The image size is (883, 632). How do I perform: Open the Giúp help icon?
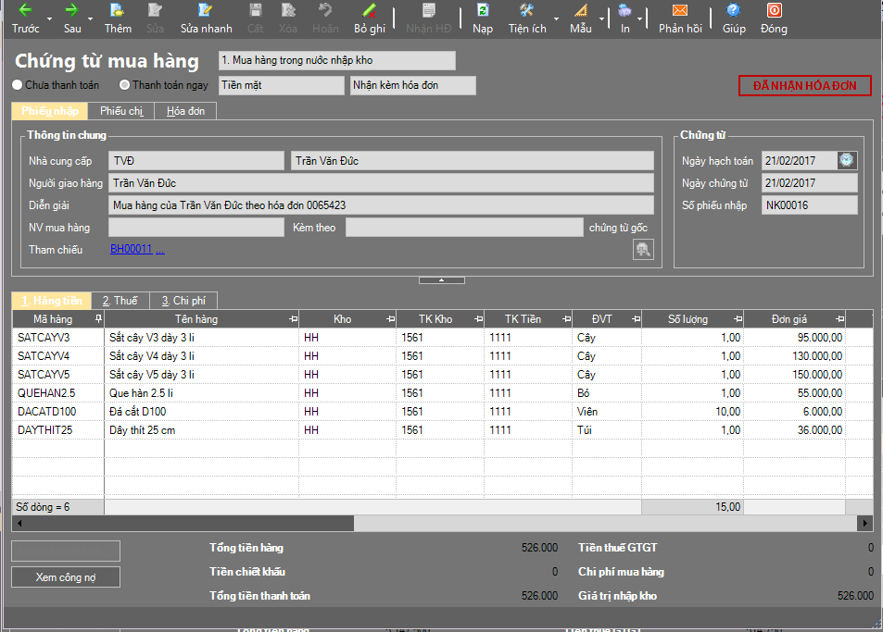(734, 11)
